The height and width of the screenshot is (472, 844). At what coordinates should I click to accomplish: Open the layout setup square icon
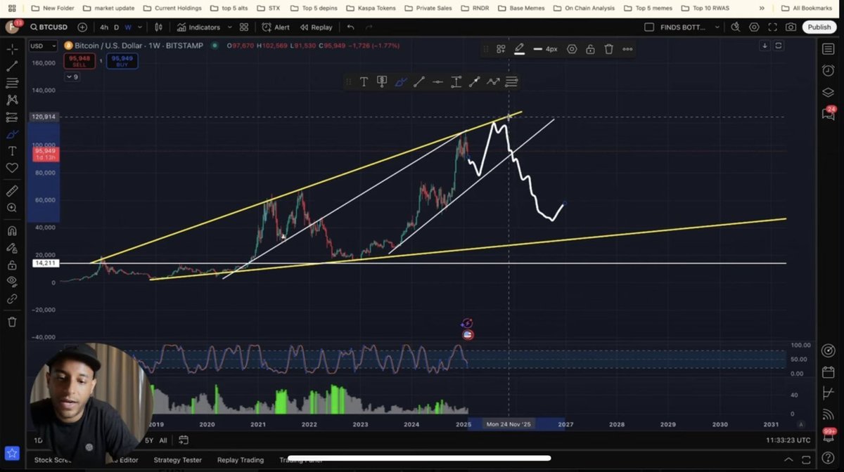tap(648, 27)
